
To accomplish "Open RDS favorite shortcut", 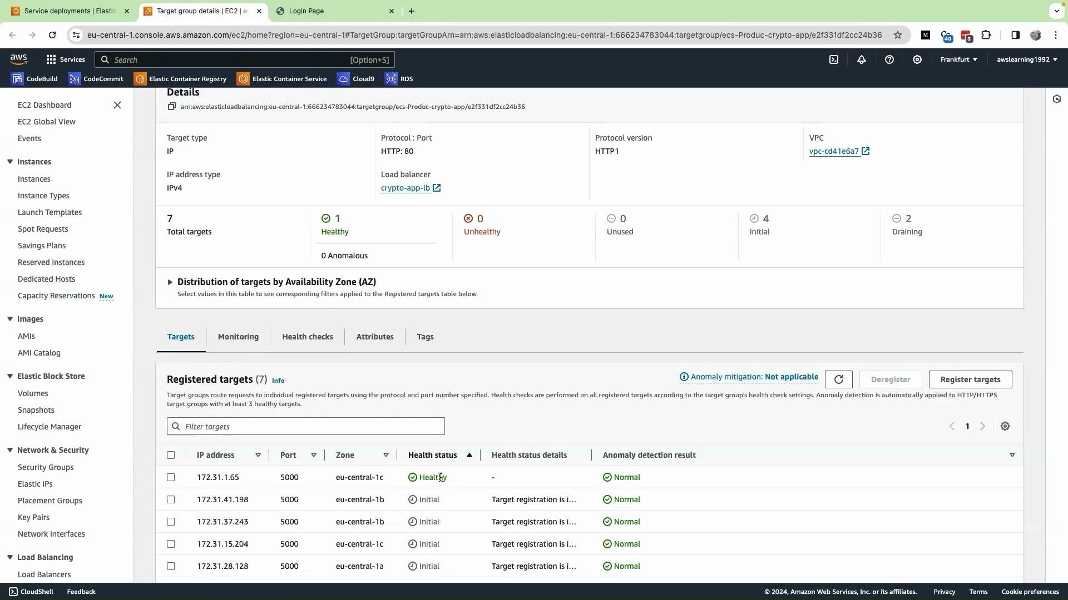I will (x=399, y=79).
